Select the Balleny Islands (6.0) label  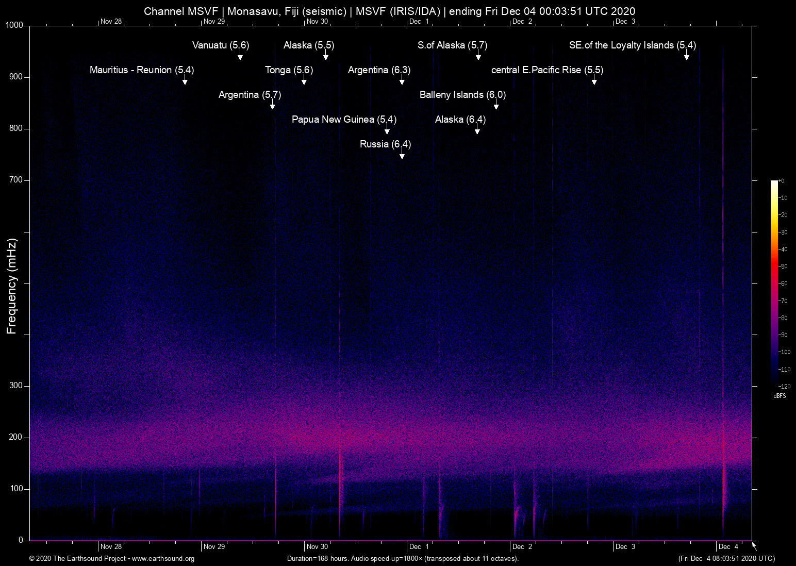click(x=462, y=95)
